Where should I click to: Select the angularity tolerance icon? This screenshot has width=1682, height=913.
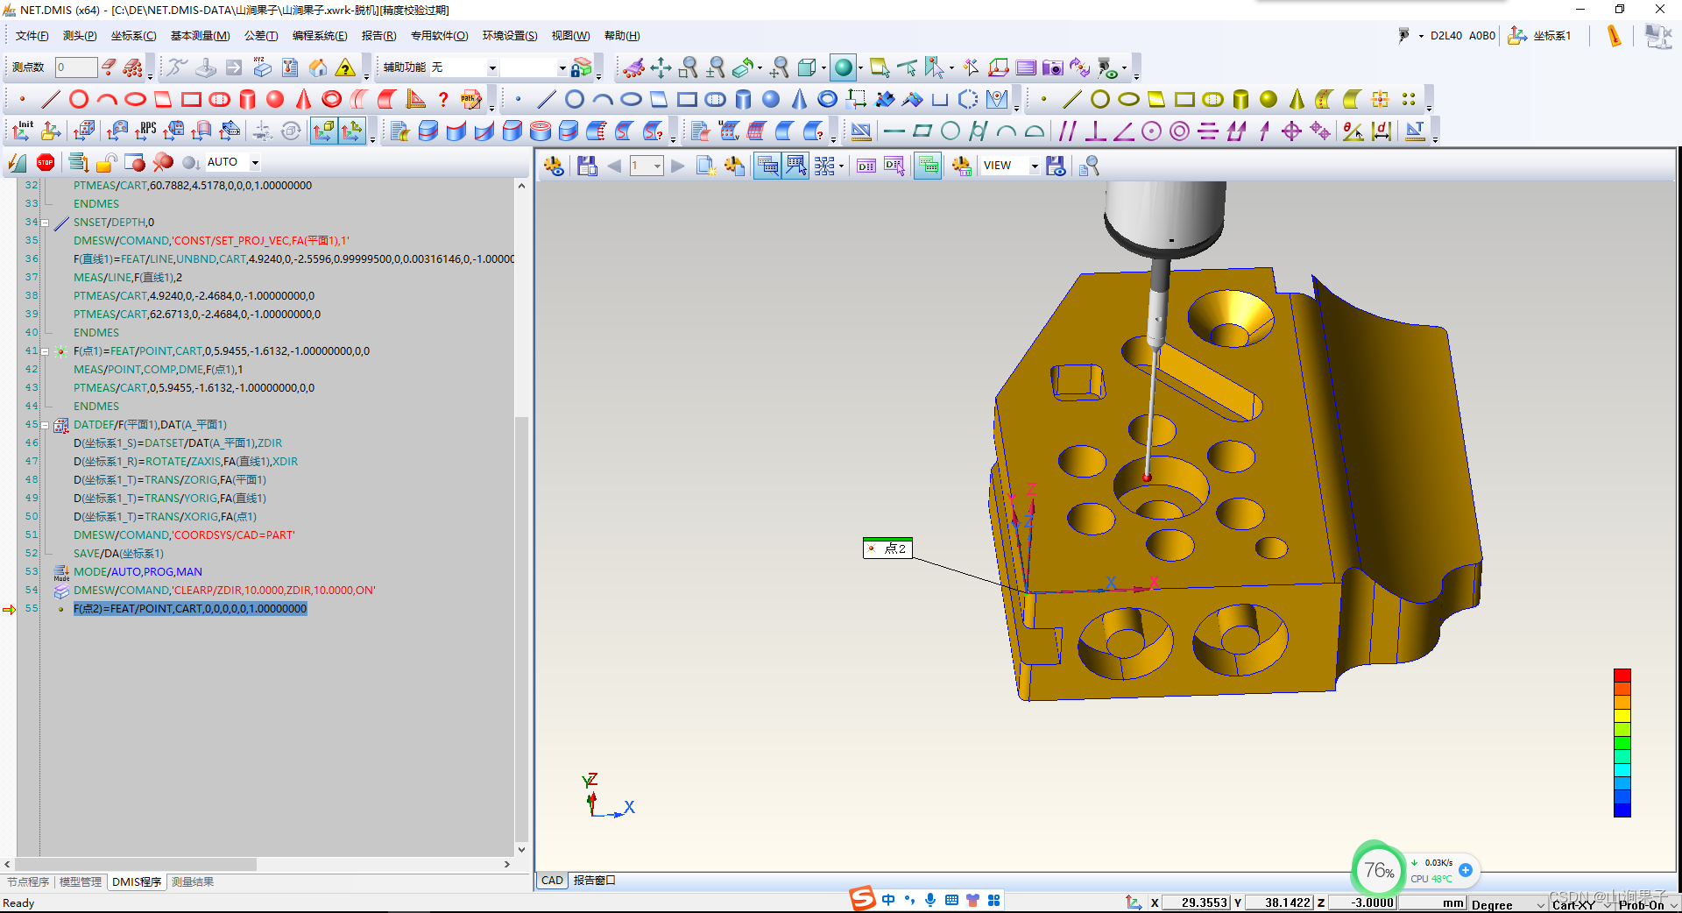point(1123,131)
